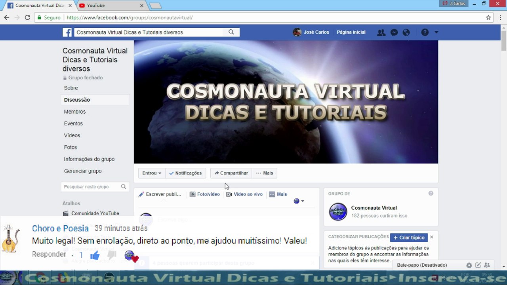507x285 pixels.
Task: Open the notifications globe icon
Action: click(x=406, y=32)
